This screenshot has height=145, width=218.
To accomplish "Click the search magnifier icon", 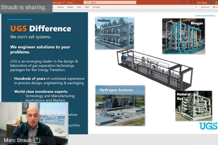I will [x=88, y=2].
